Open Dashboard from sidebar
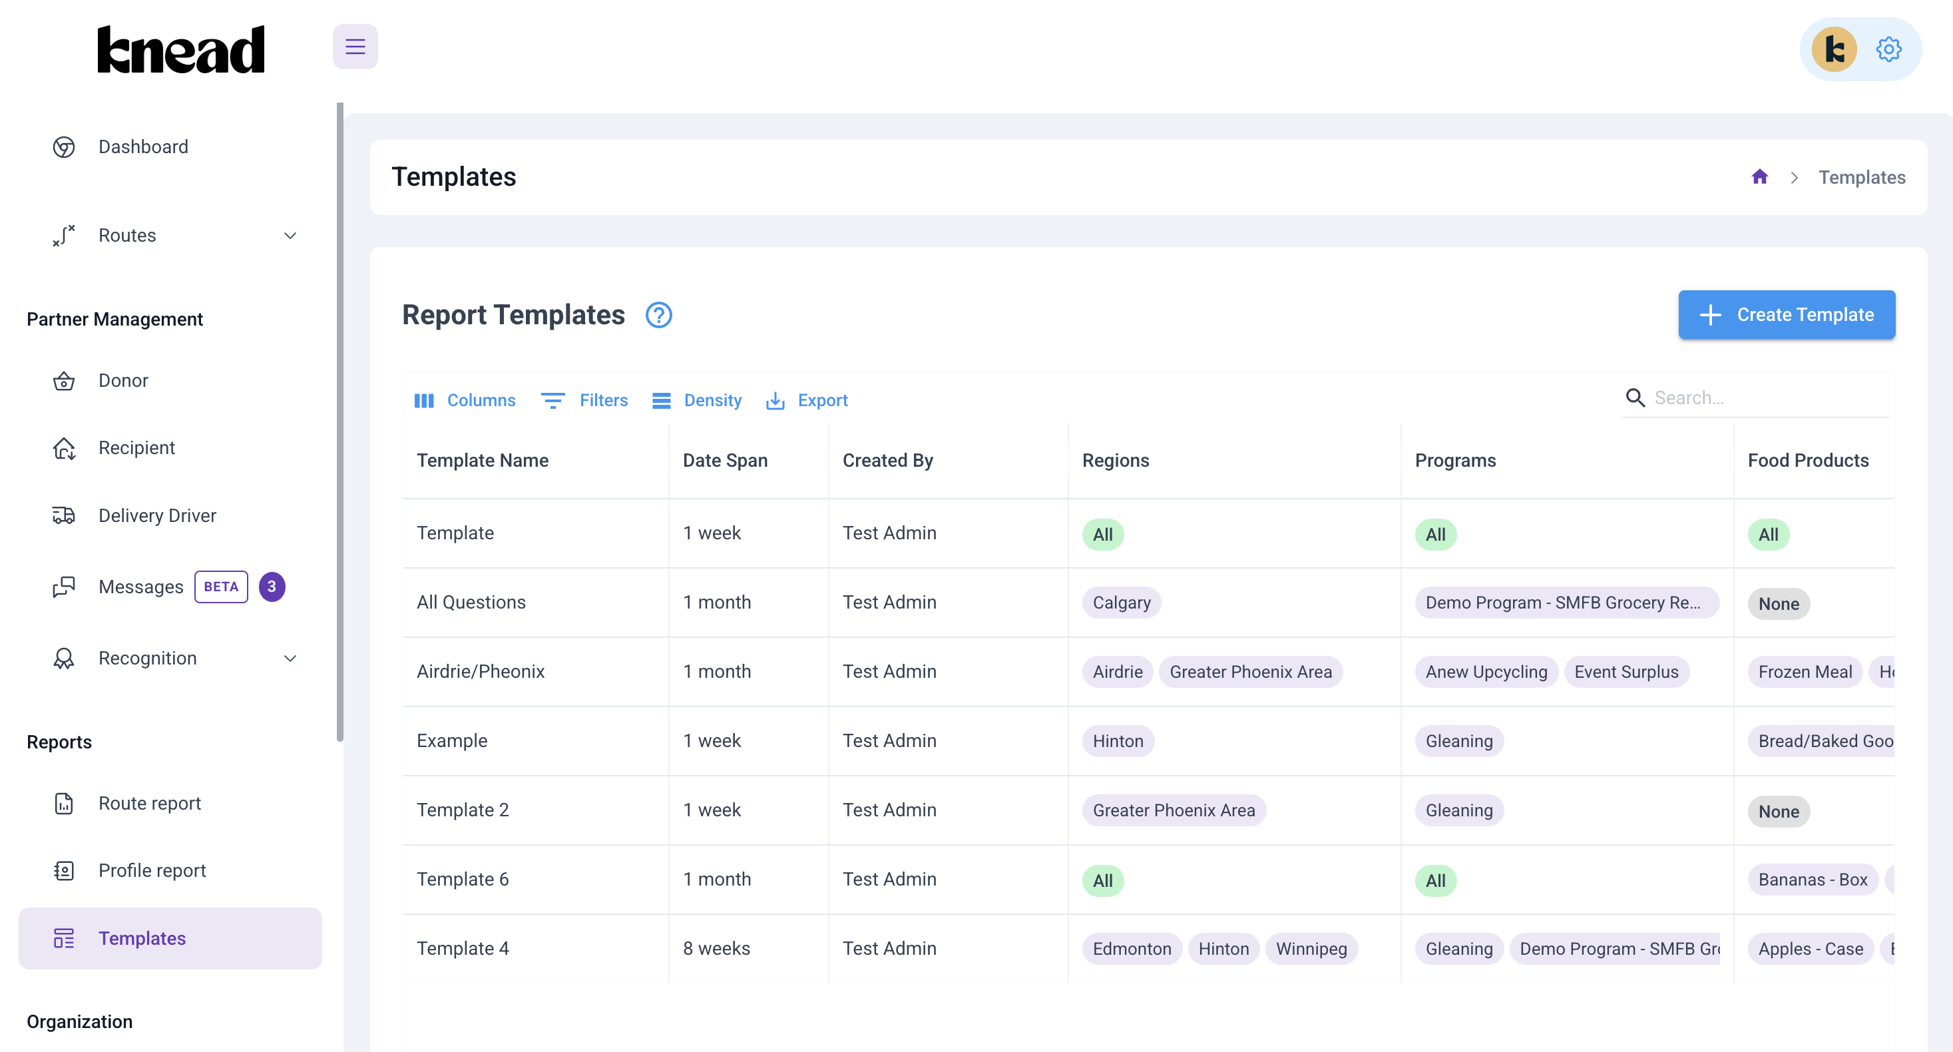Viewport: 1953px width, 1052px height. click(x=143, y=146)
